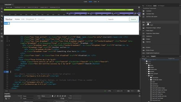181x102 pixels.
Task: Switch Properties panel to CSS mode
Action: (x=8, y=99)
